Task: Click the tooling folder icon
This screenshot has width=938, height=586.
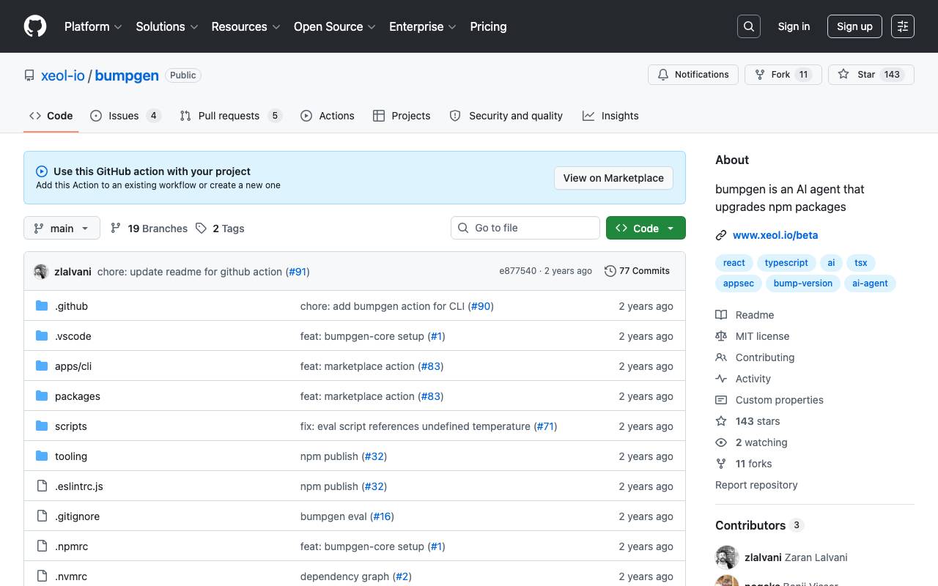Action: coord(42,456)
